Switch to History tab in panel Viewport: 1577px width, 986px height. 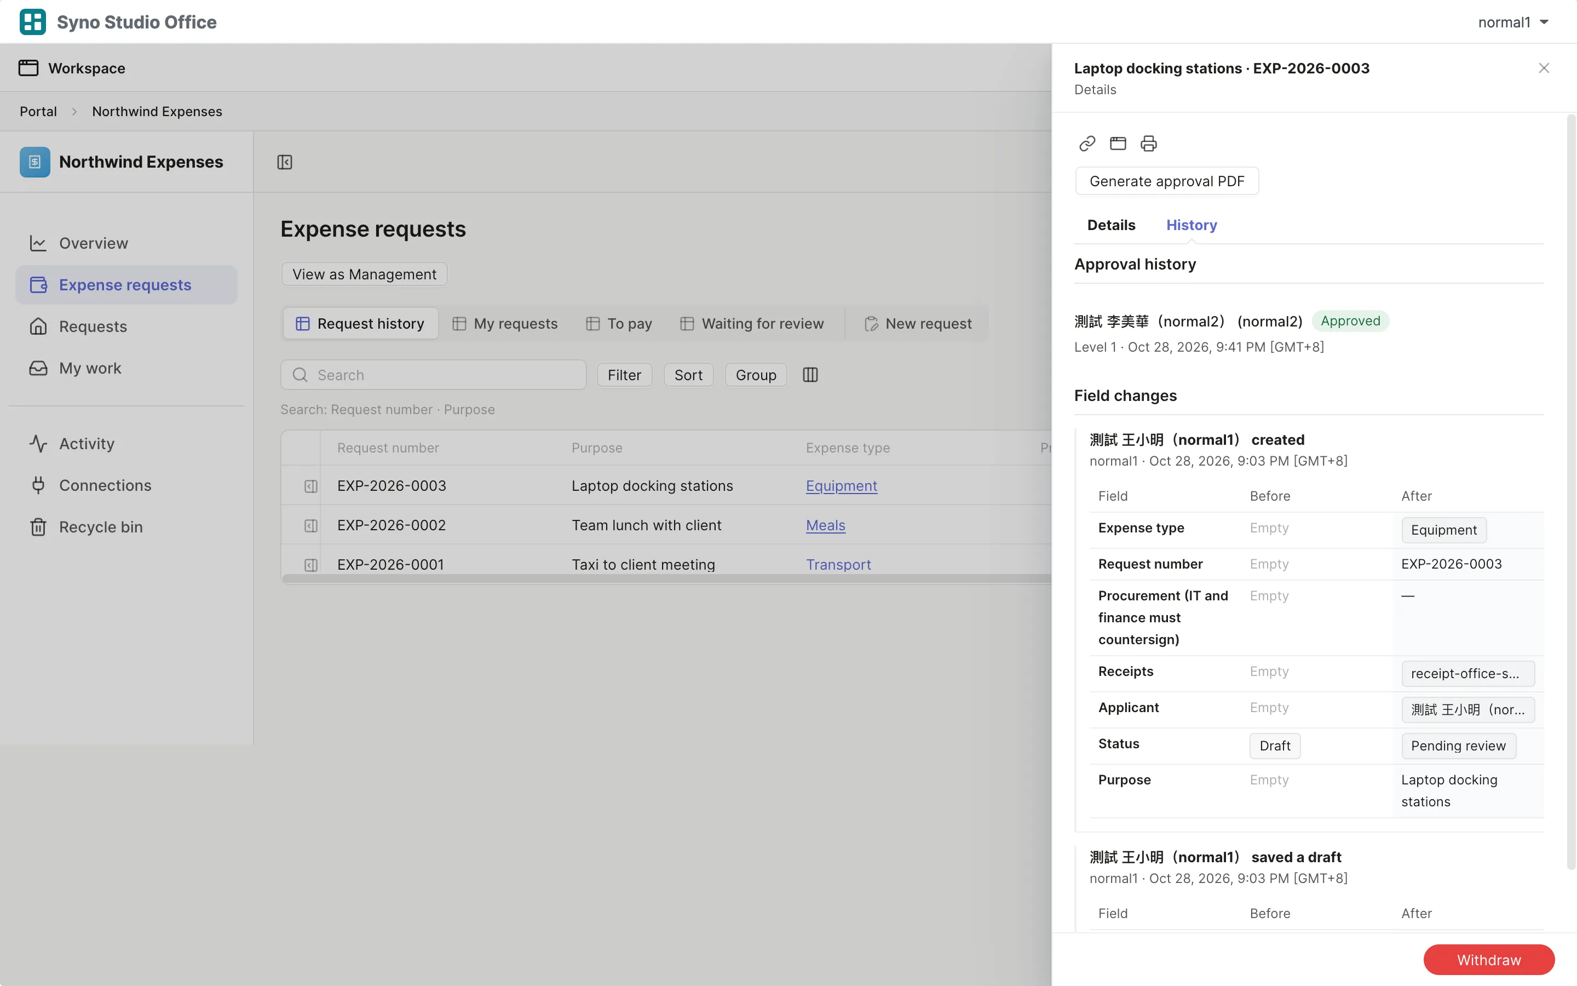point(1191,225)
